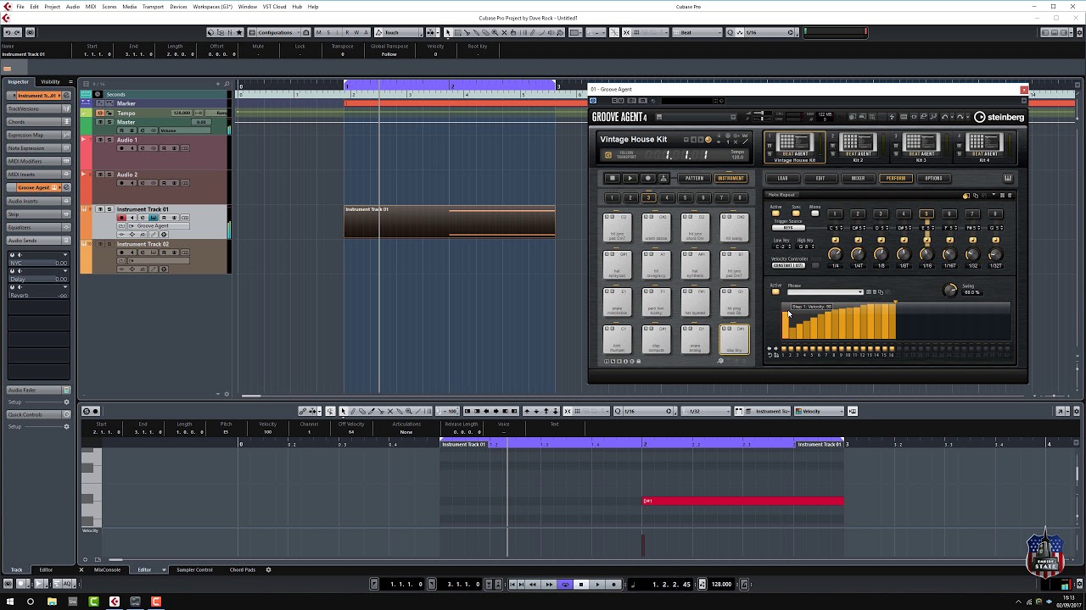The image size is (1086, 610).
Task: Solo the Audio 2 track
Action: click(109, 175)
